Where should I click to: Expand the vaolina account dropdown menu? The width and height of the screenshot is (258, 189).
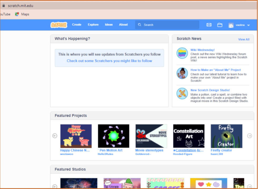coord(248,25)
